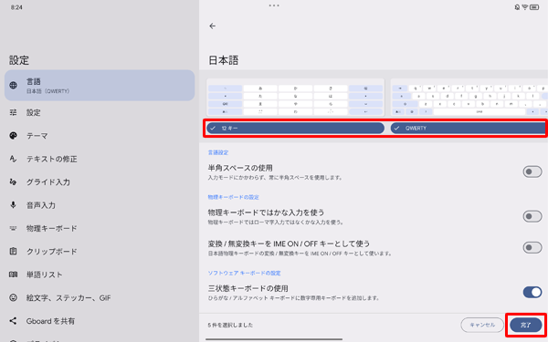Open the three-dot handle at top
Image resolution: width=548 pixels, height=342 pixels.
274,5
